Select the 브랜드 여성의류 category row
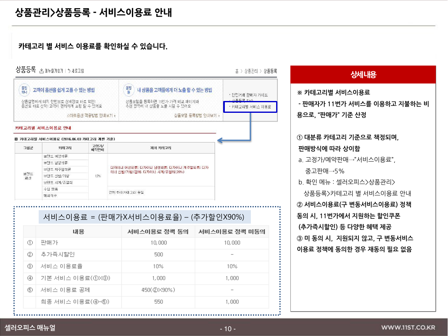 coord(66,156)
